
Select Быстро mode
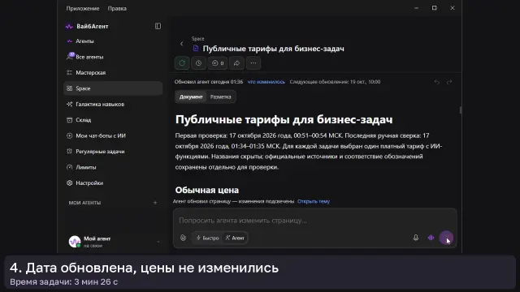[x=208, y=238]
